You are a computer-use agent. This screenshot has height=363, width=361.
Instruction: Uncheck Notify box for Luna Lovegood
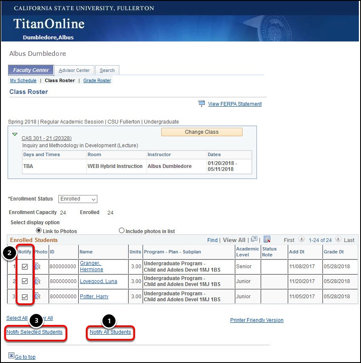pos(25,281)
